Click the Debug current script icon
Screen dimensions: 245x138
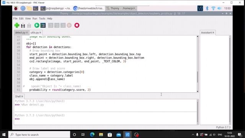[x=43, y=25]
